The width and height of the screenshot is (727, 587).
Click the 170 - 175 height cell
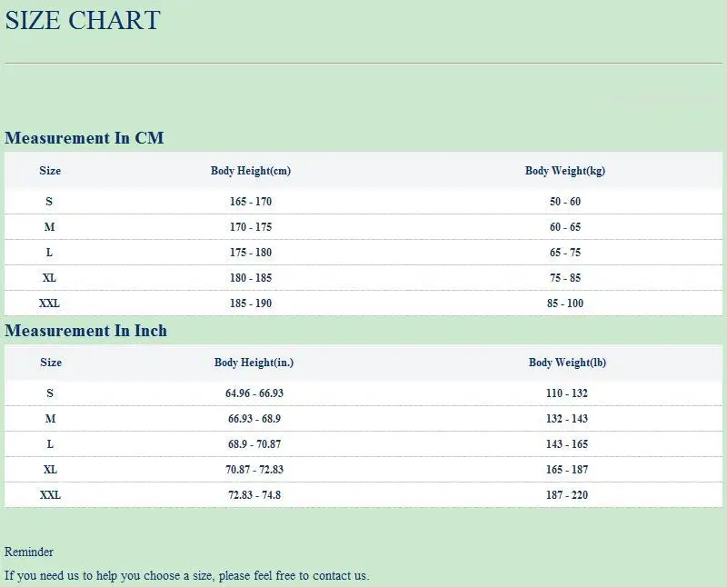[251, 227]
